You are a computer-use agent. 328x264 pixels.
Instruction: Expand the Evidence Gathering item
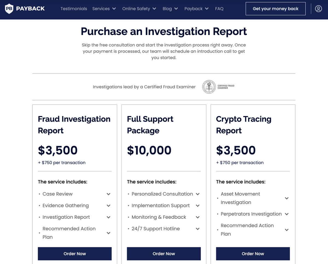click(x=75, y=205)
